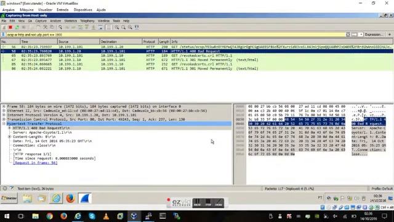Screen dimensions: 394x222
Task: Expand the HTTP/1.1 400 Bad Request line
Action: pyautogui.click(x=10, y=128)
